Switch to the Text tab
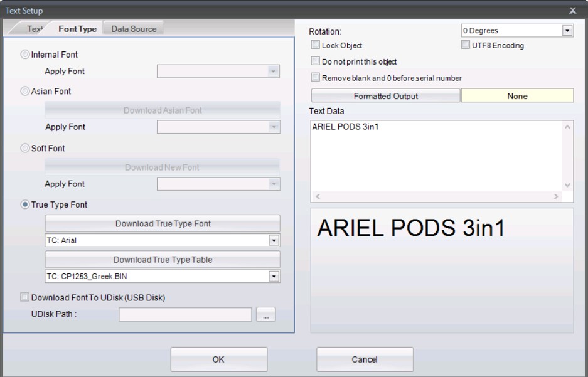Viewport: 588px width, 377px height. click(x=32, y=29)
